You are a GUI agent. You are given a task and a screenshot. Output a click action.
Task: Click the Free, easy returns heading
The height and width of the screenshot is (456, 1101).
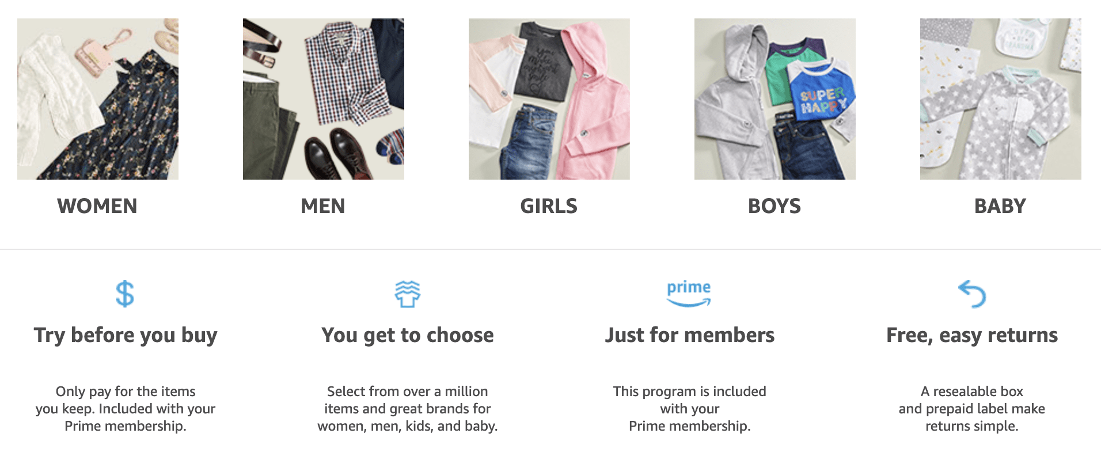click(x=971, y=335)
